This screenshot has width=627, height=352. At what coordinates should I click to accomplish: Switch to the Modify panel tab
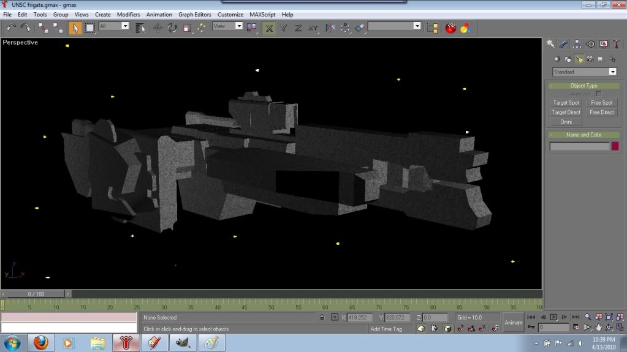point(564,44)
